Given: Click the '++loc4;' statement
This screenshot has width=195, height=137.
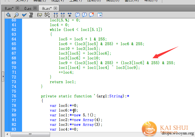Looking at the screenshot, I should (66, 72).
